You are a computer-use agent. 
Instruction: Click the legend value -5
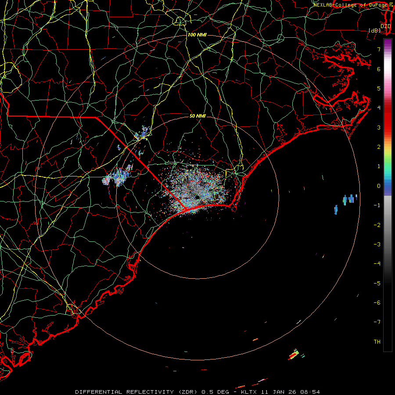pos(377,284)
